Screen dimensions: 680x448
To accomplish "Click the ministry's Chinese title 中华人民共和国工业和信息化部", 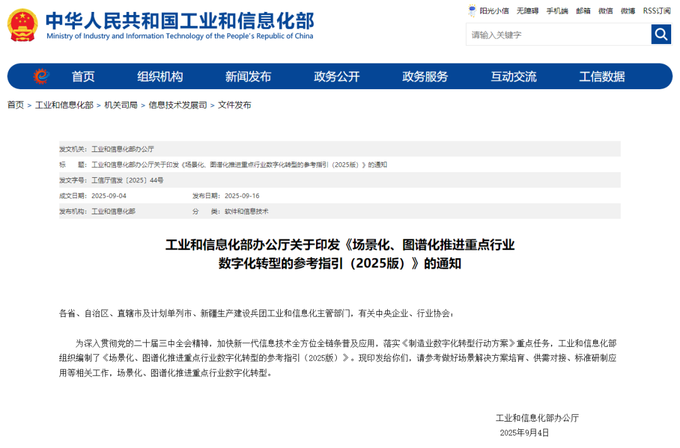I will [180, 20].
